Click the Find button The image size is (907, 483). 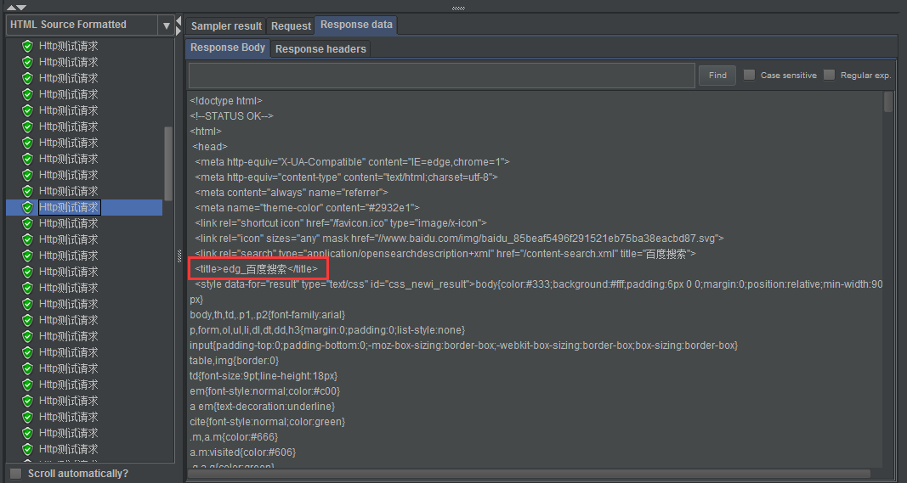coord(717,75)
